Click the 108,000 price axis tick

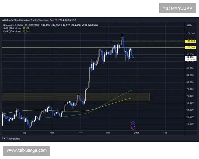click(190, 33)
